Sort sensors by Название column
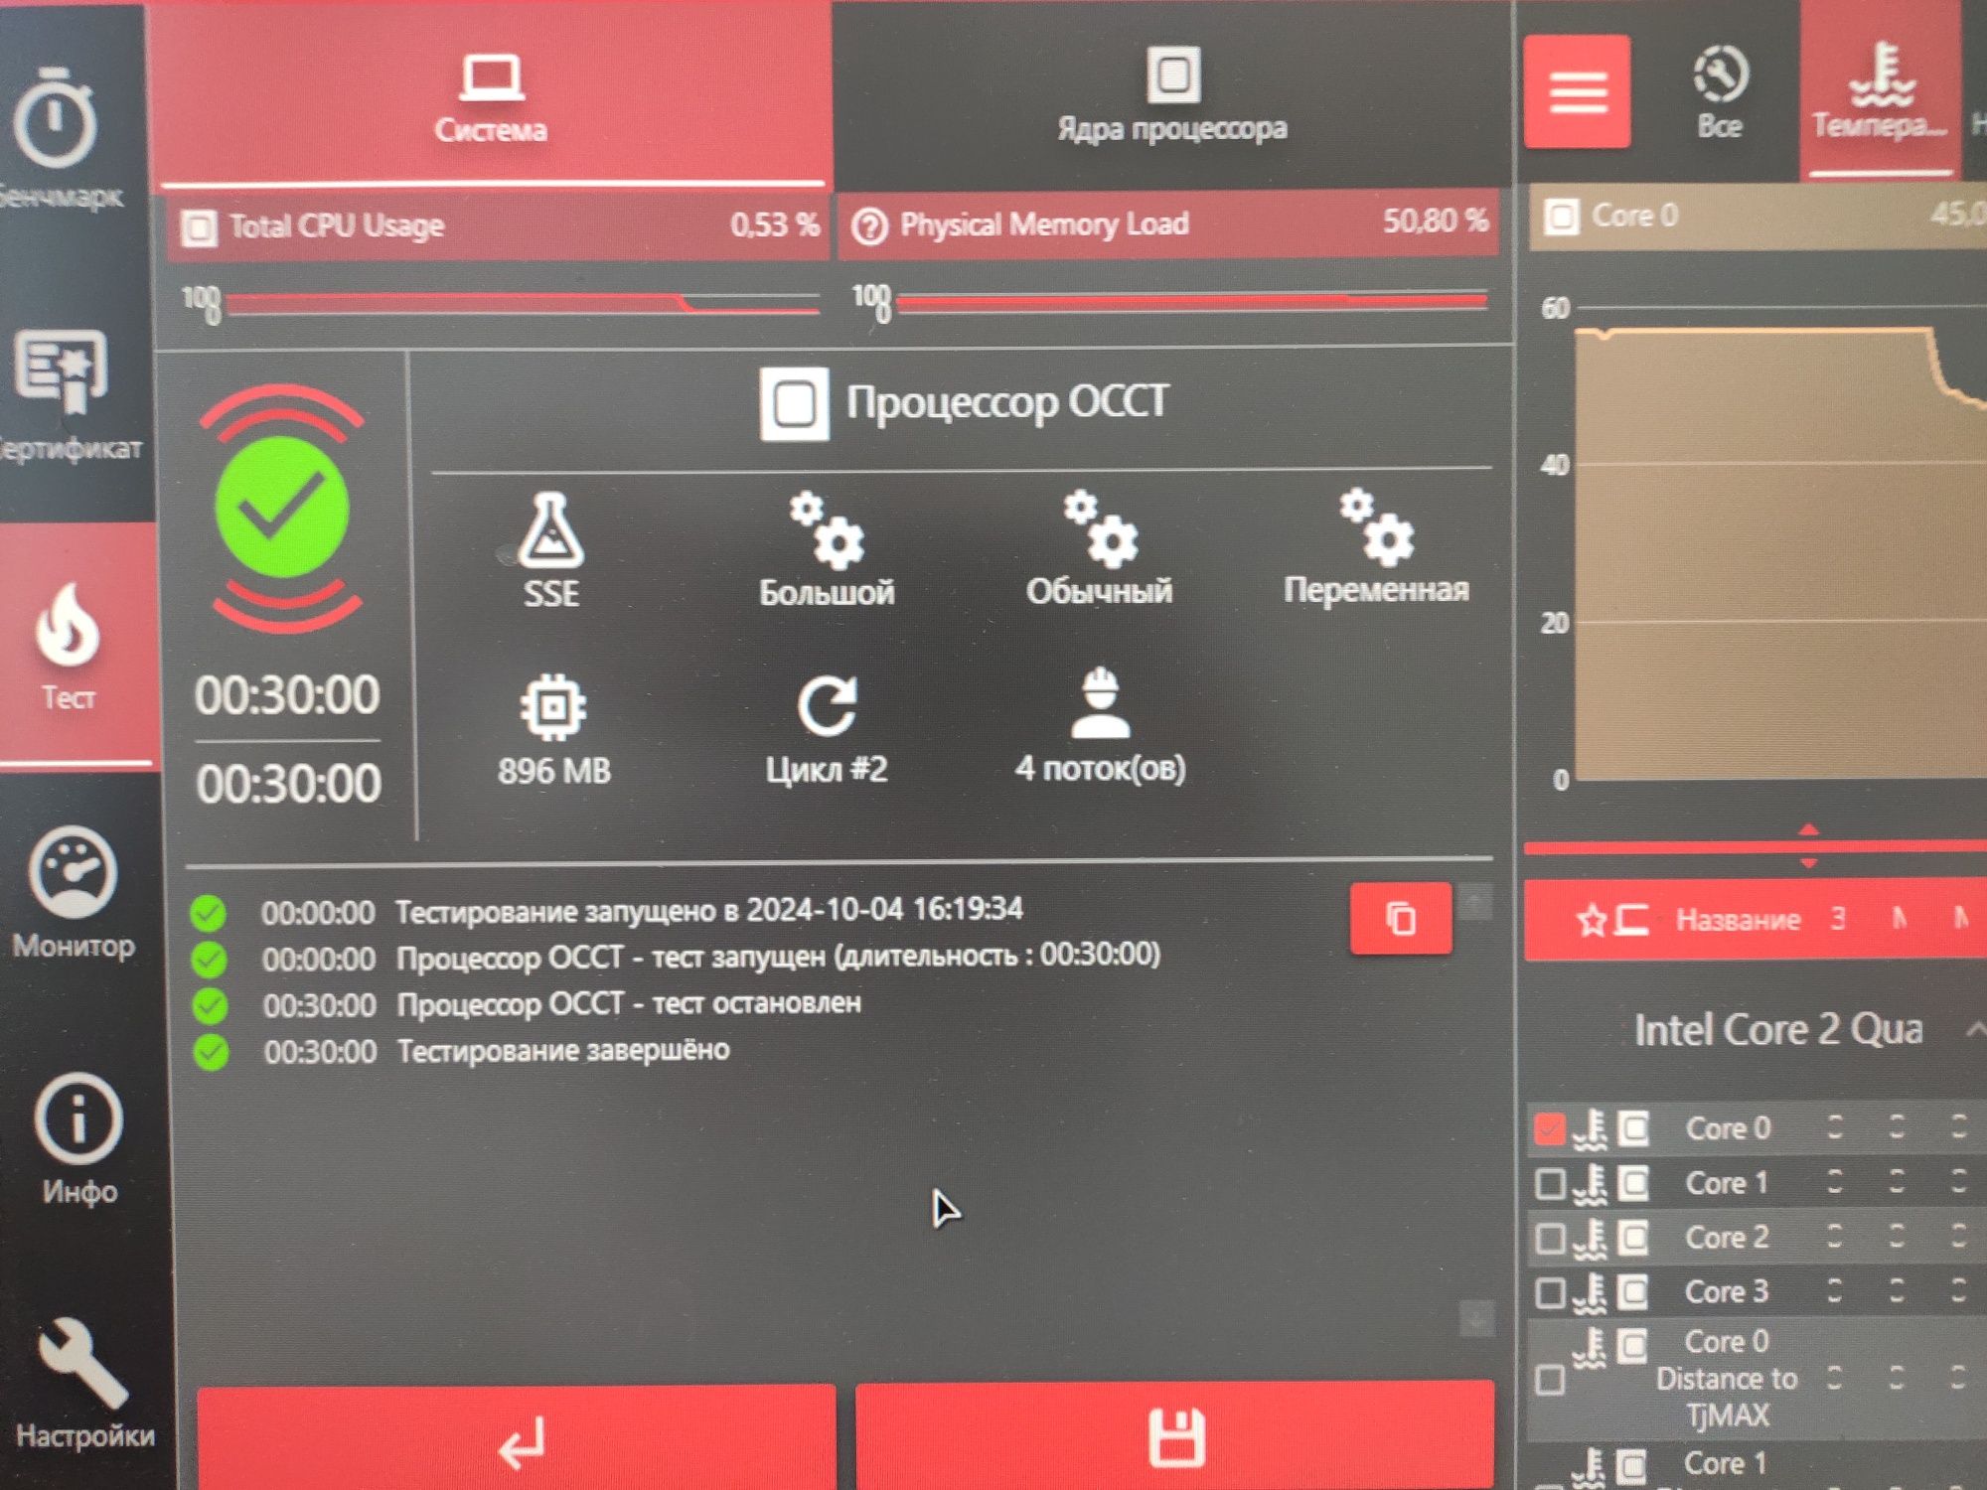This screenshot has width=1987, height=1490. (1738, 920)
